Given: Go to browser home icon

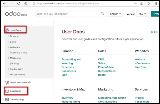Looking at the screenshot, I should (26, 3).
